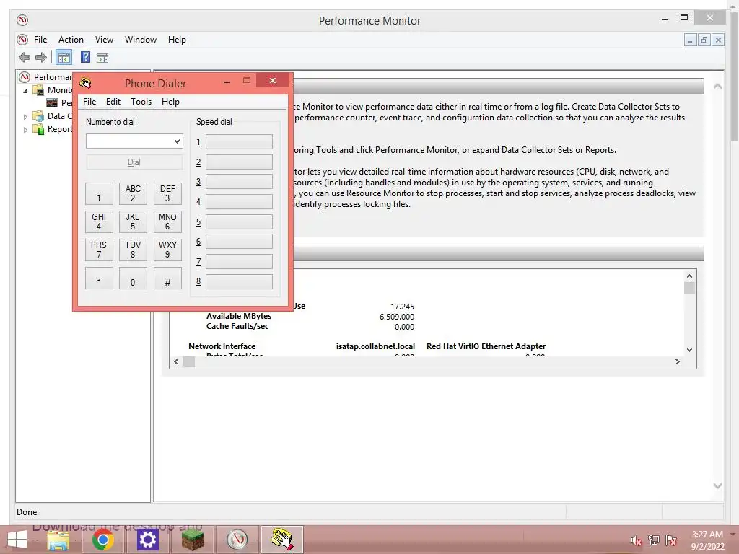Open Number to dial dropdown arrow
Screen dimensions: 739x554
click(x=177, y=141)
